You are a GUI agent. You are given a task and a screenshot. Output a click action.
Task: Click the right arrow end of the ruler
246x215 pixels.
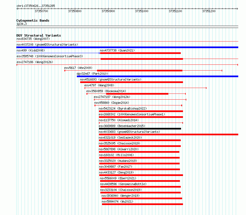237,9
